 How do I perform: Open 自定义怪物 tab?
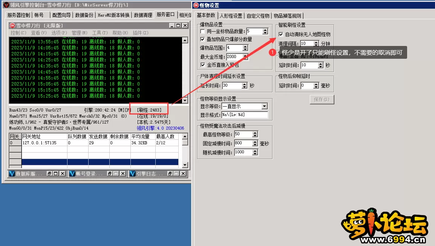[258, 16]
